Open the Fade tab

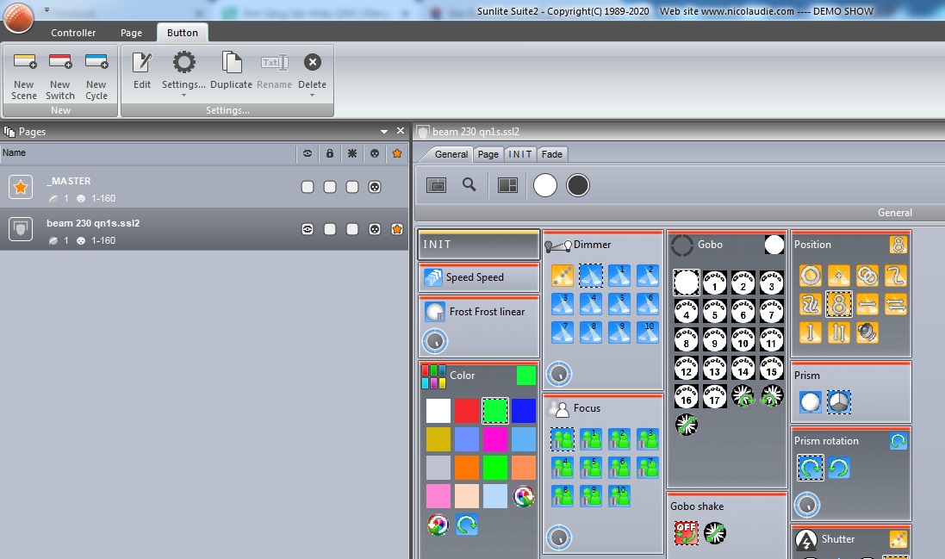[552, 154]
